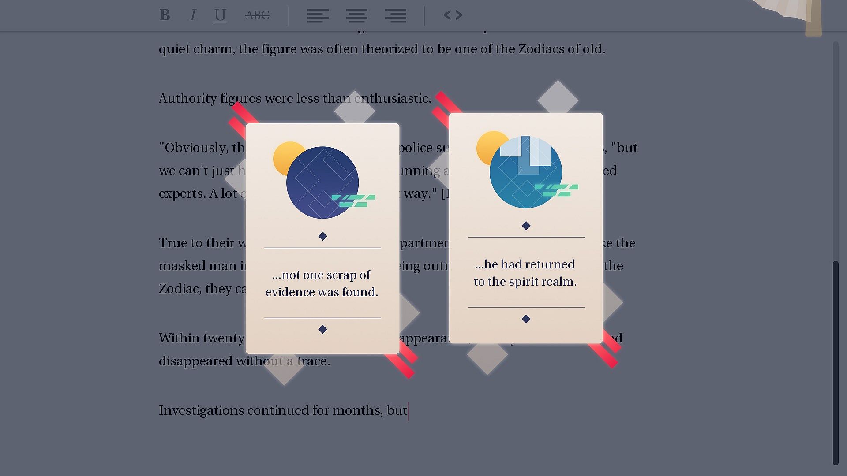Align text to the right
Viewport: 847px width, 476px height.
point(395,16)
